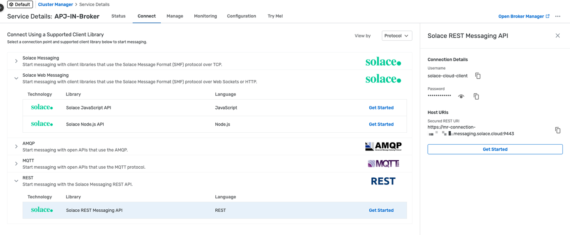
Task: Select the Solace Node.js API library name
Action: tap(85, 124)
